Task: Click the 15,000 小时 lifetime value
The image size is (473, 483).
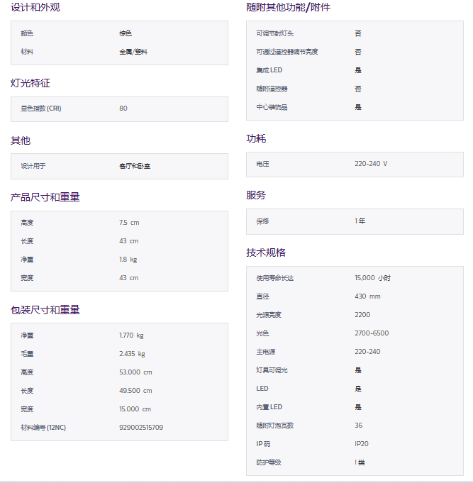Action: pyautogui.click(x=372, y=278)
